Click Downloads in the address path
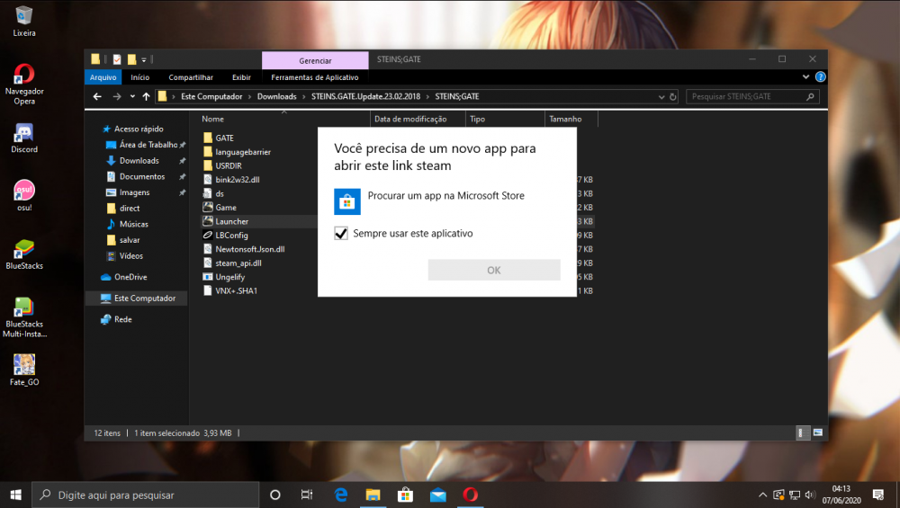Image resolution: width=900 pixels, height=508 pixels. point(276,96)
